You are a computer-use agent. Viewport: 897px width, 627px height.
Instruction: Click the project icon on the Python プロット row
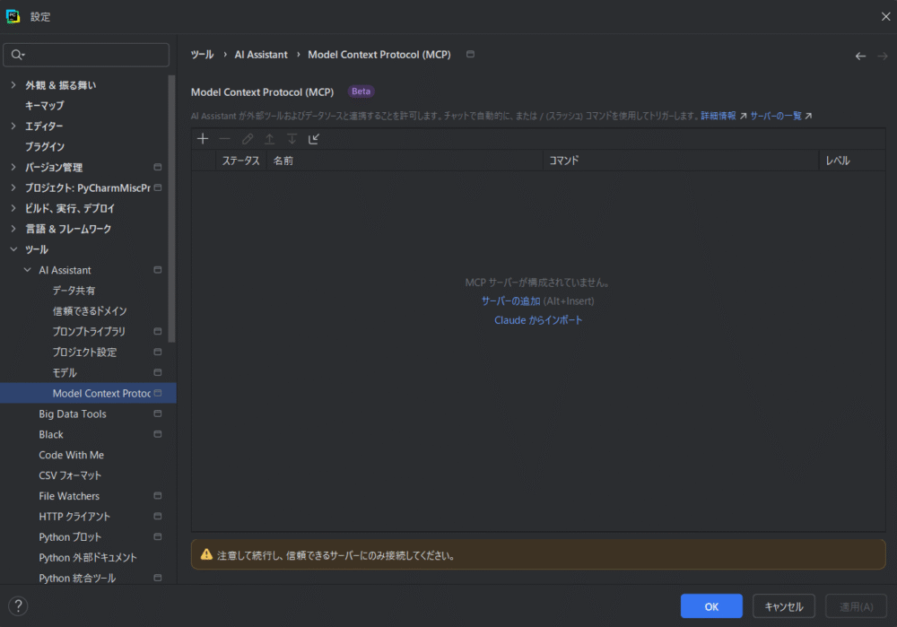point(158,537)
